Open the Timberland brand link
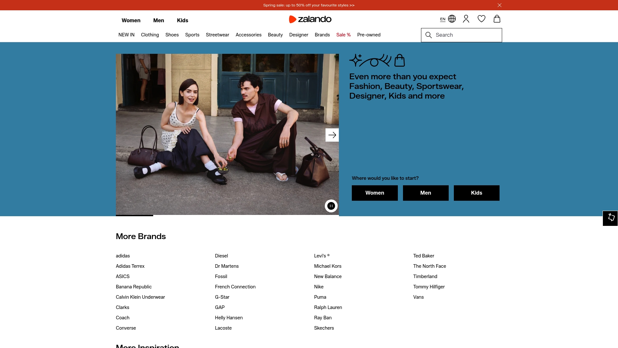 tap(425, 276)
